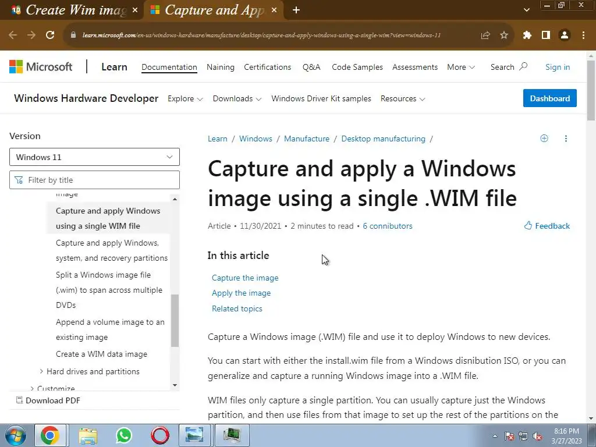Expand the Explore dropdown
Image resolution: width=596 pixels, height=447 pixels.
point(185,98)
